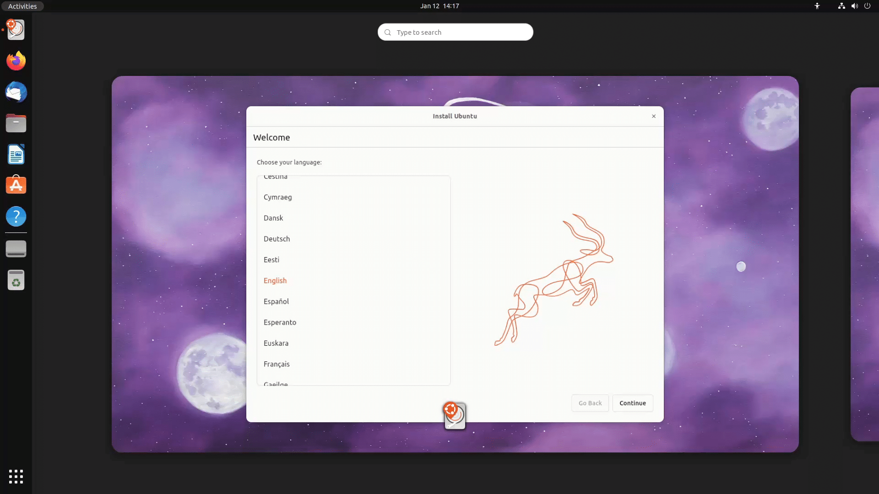
Task: Choose Français language
Action: [353, 364]
